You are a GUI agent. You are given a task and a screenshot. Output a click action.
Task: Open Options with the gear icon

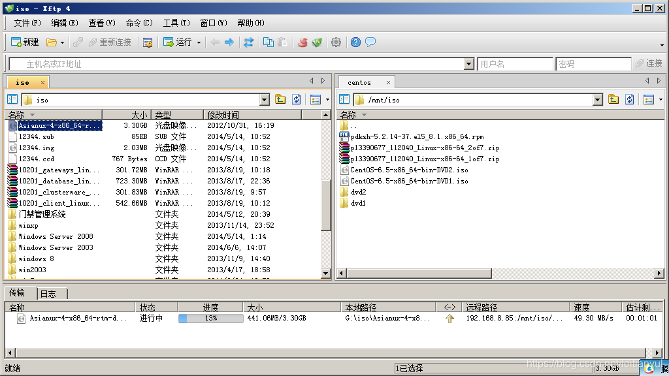click(x=336, y=42)
